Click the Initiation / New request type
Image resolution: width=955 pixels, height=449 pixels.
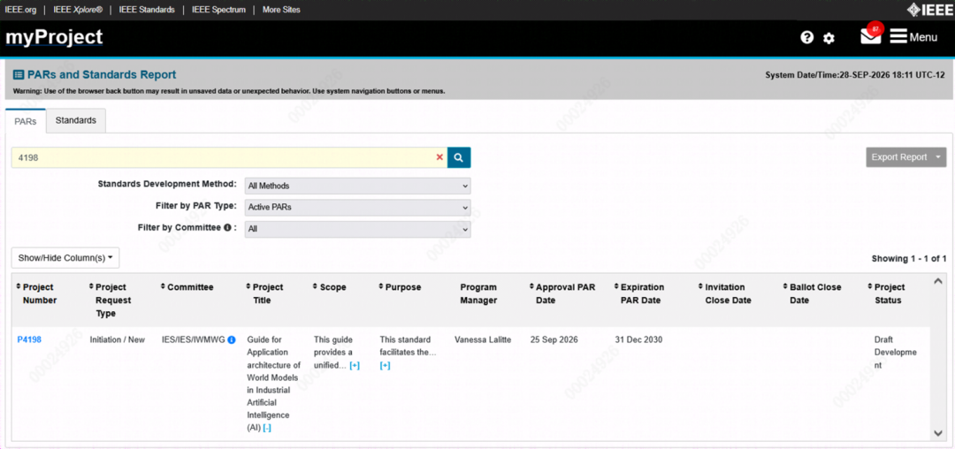point(118,339)
